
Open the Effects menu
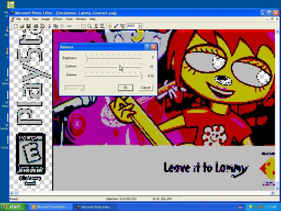[58, 19]
